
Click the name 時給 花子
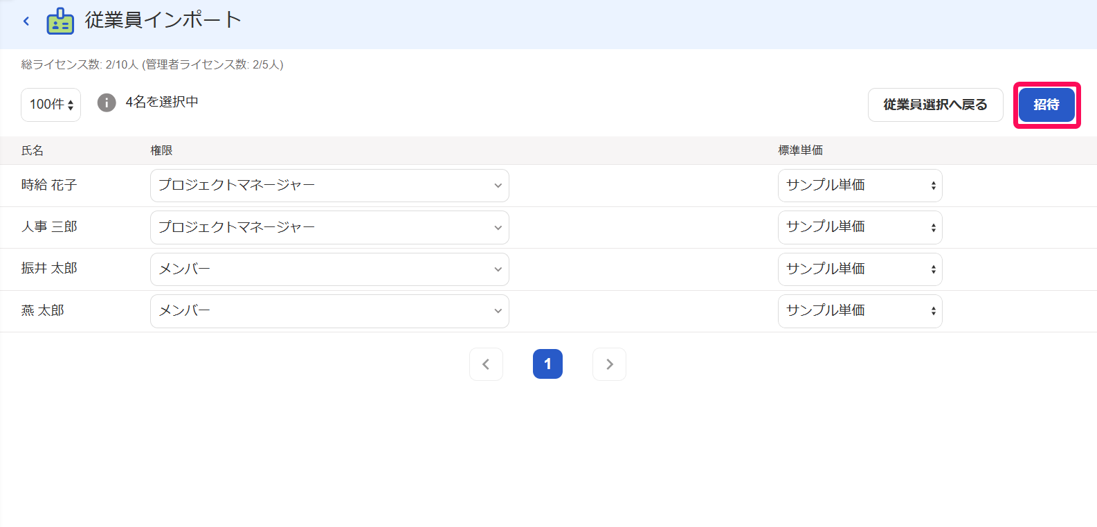49,185
